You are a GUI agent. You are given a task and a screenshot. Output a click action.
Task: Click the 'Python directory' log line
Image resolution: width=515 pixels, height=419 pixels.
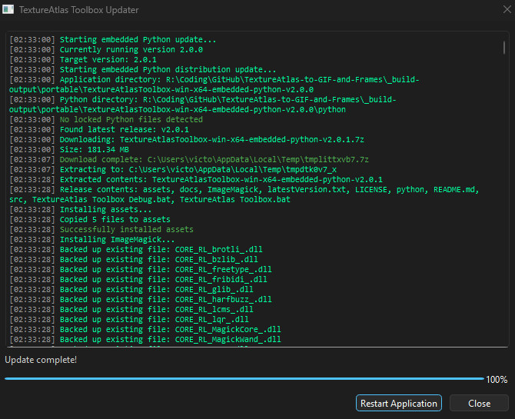tap(203, 105)
